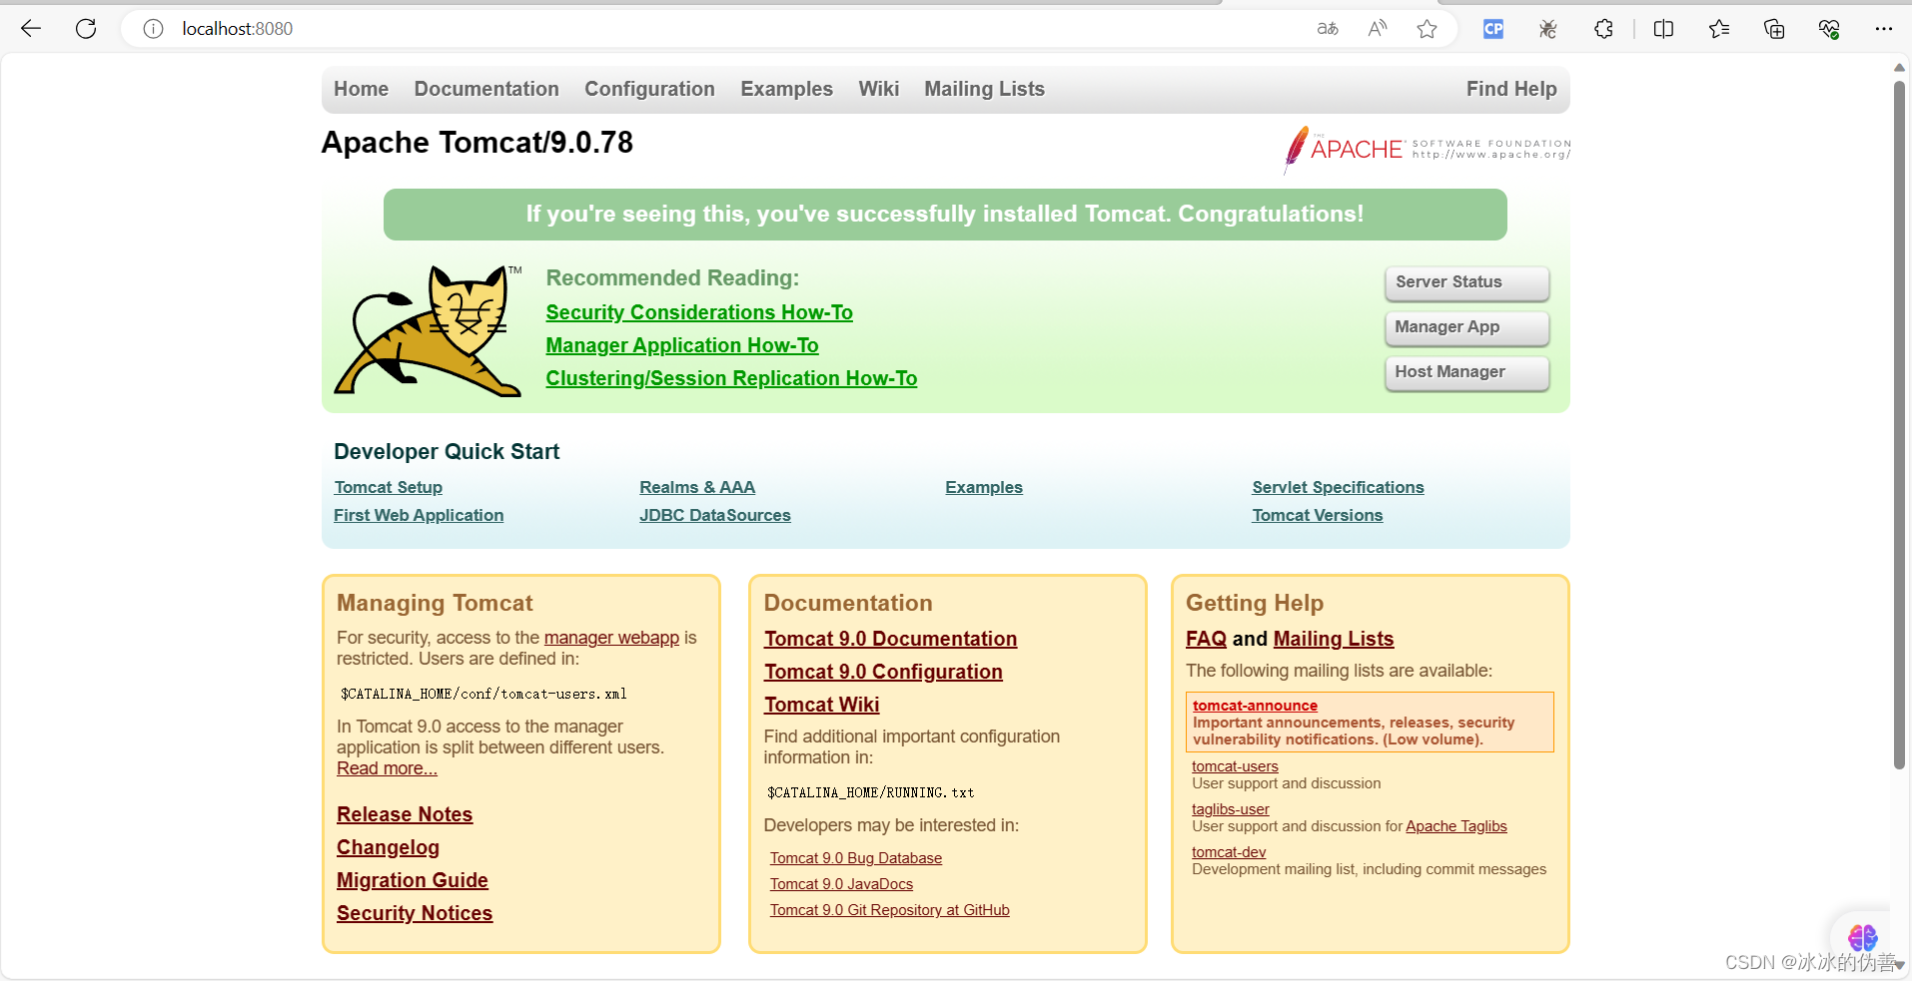Open the Release Notes link
The width and height of the screenshot is (1912, 981).
(405, 814)
